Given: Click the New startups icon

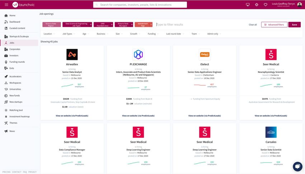Looking at the screenshot, I should coord(6,102).
